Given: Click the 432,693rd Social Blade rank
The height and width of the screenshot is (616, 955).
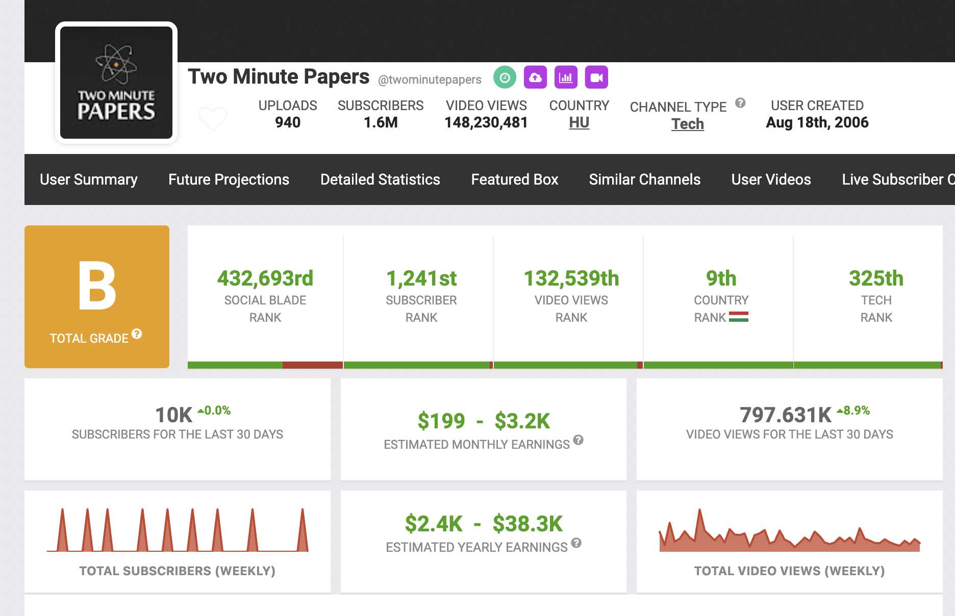Looking at the screenshot, I should pos(265,278).
